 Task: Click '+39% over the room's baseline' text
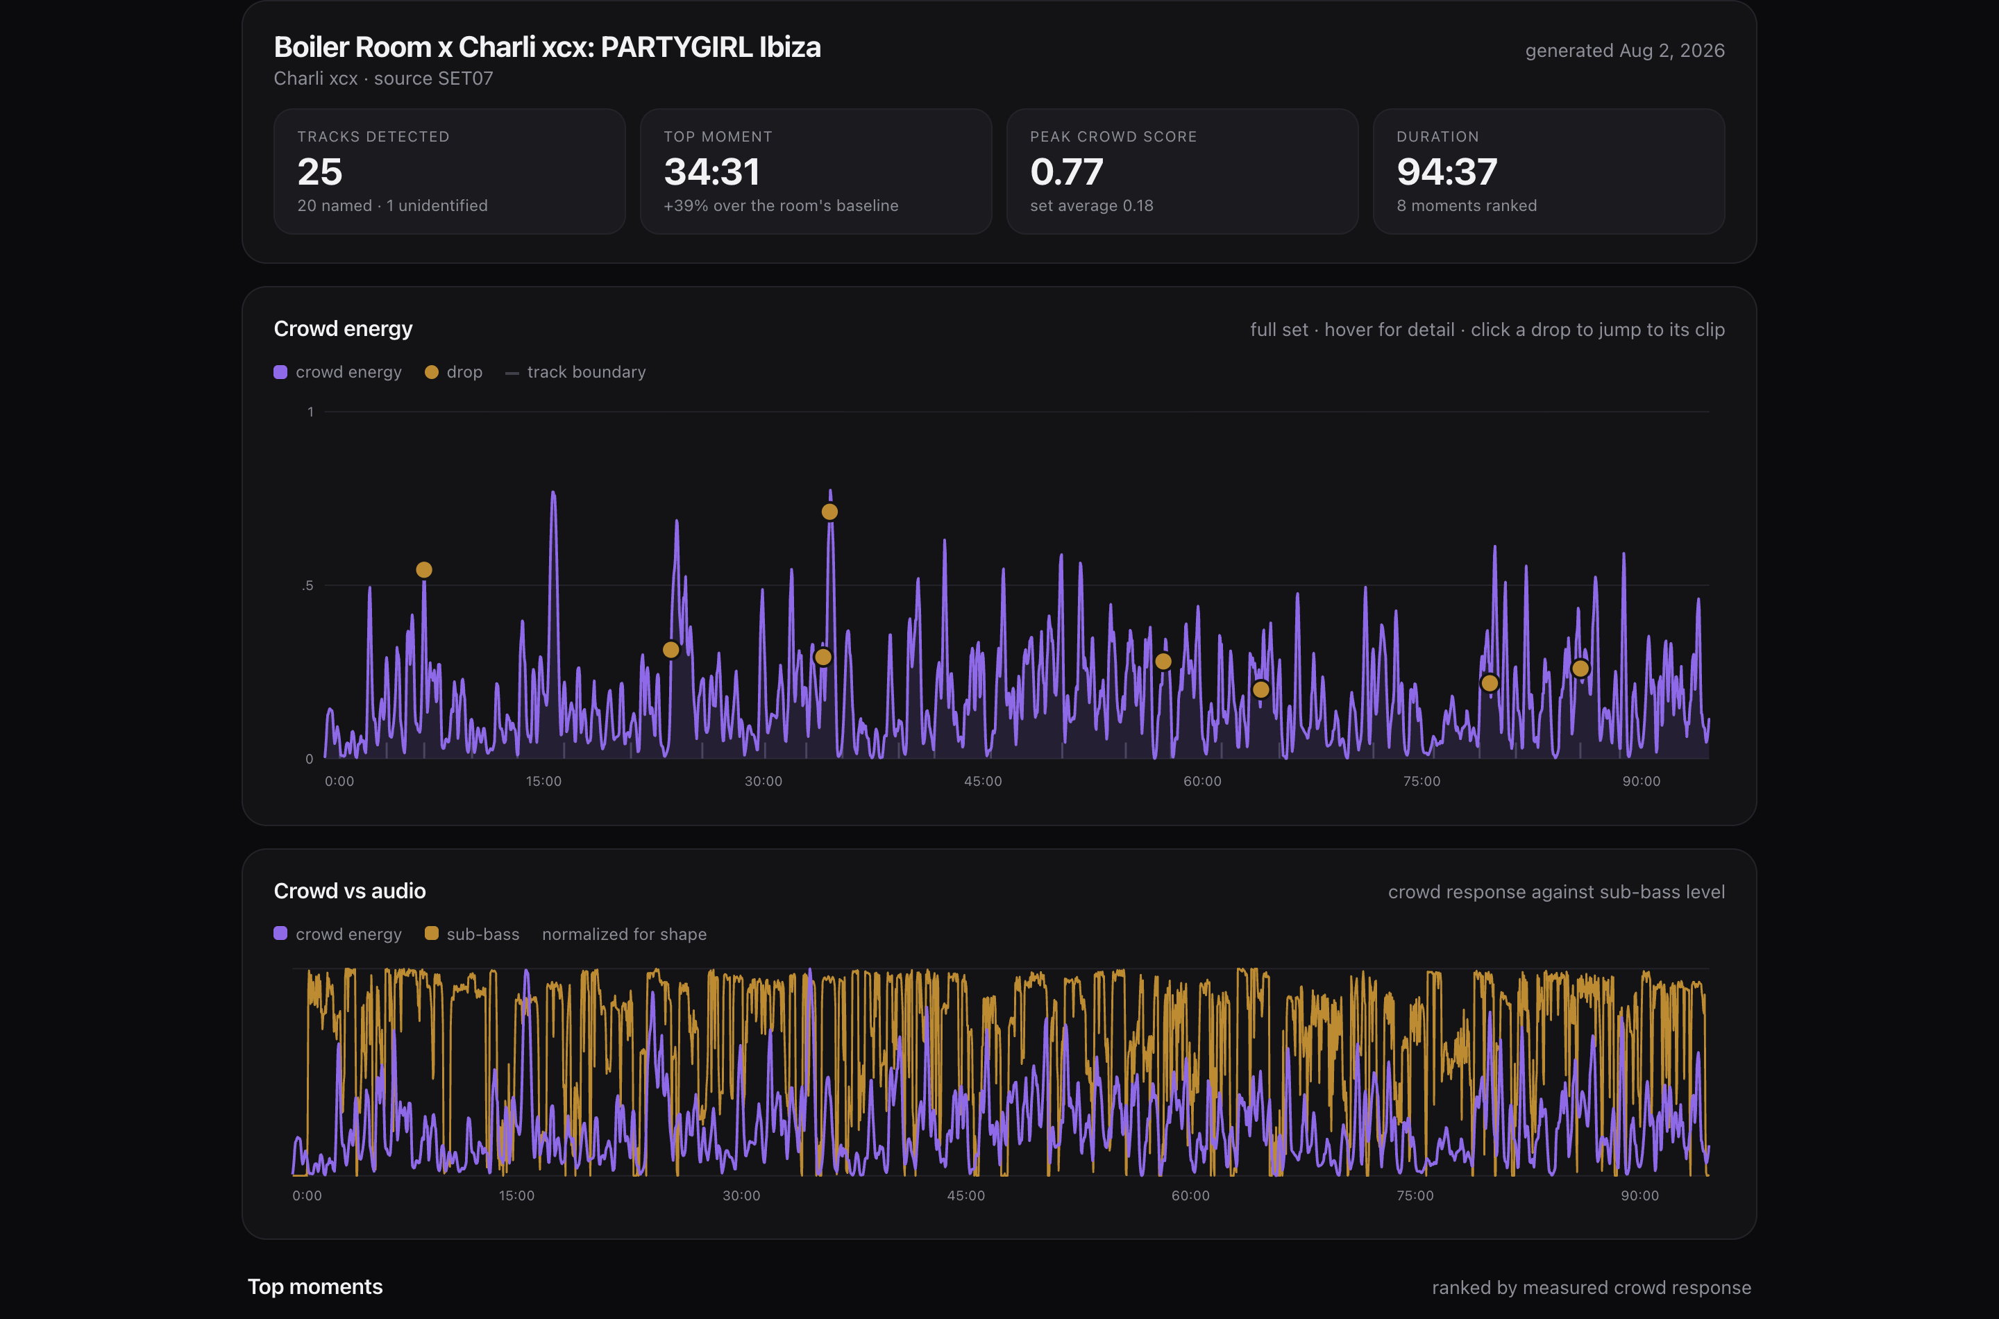click(x=782, y=205)
